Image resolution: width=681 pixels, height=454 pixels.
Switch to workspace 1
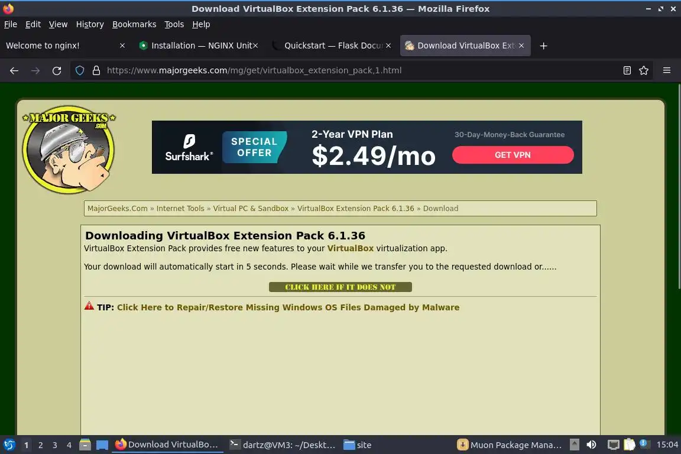coord(26,445)
